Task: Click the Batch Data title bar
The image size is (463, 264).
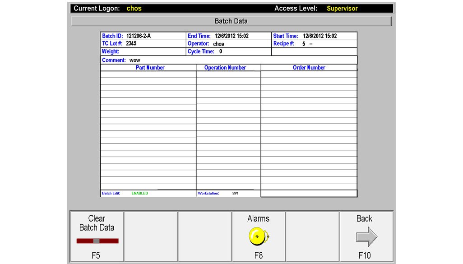Action: tap(231, 21)
